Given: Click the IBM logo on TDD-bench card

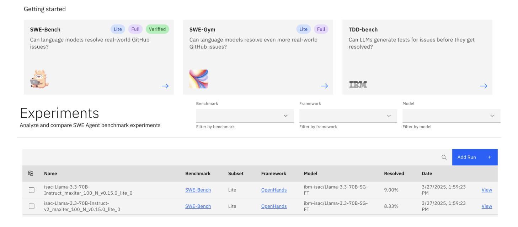Looking at the screenshot, I should pyautogui.click(x=358, y=85).
